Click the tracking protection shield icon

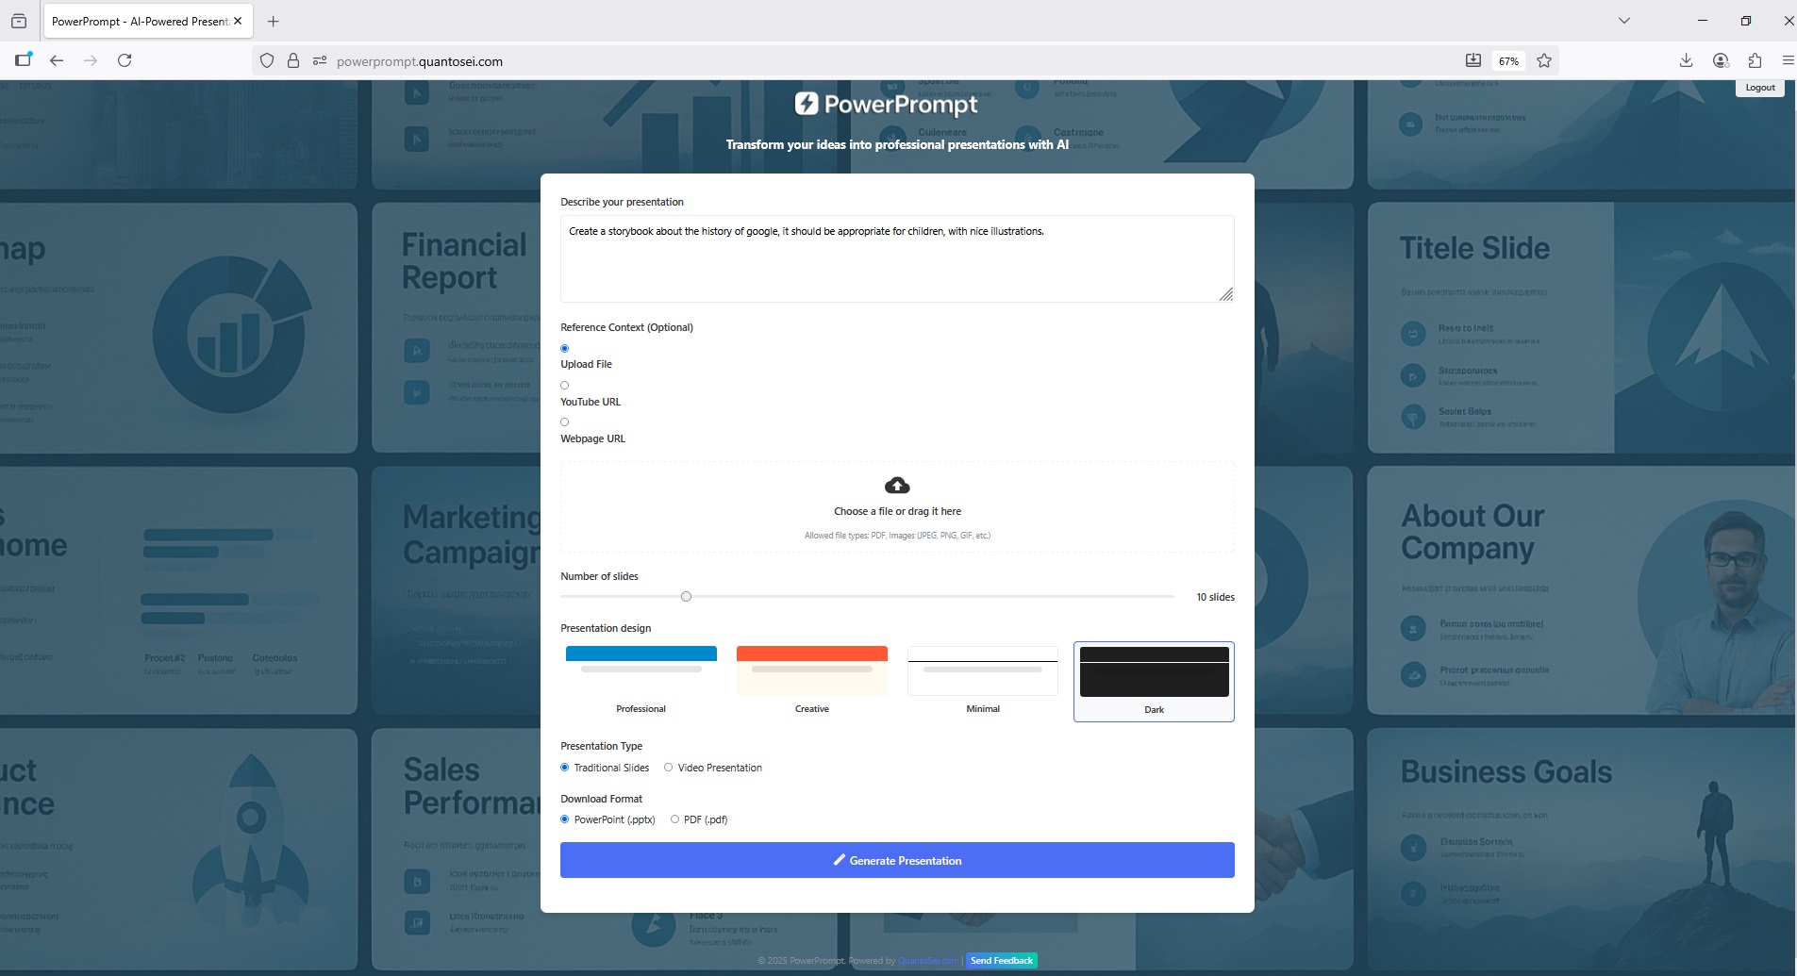[x=267, y=60]
